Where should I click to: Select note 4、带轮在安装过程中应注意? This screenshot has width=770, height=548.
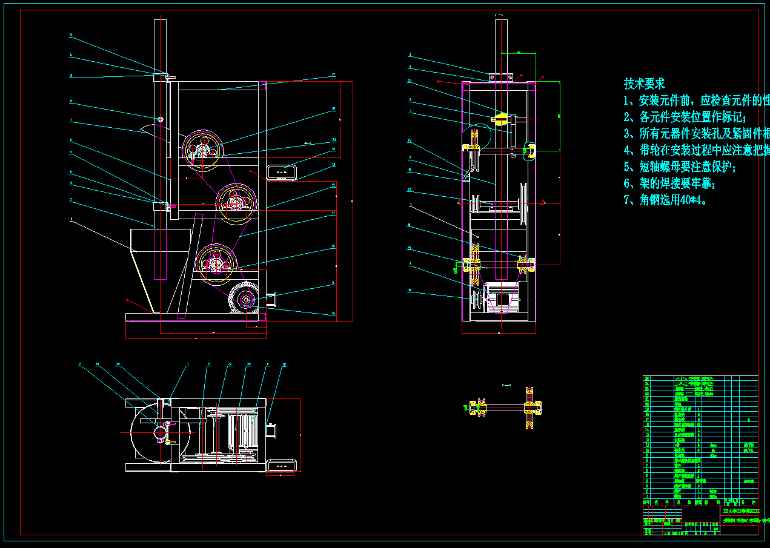(697, 150)
